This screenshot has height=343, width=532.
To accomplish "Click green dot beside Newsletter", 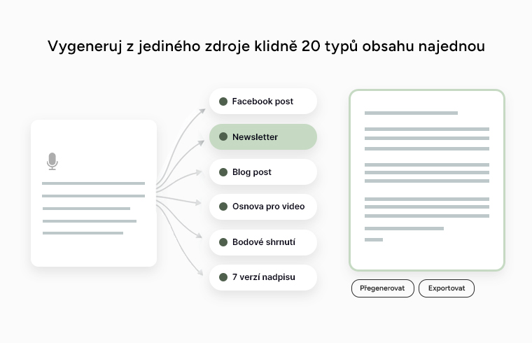I will click(x=223, y=136).
